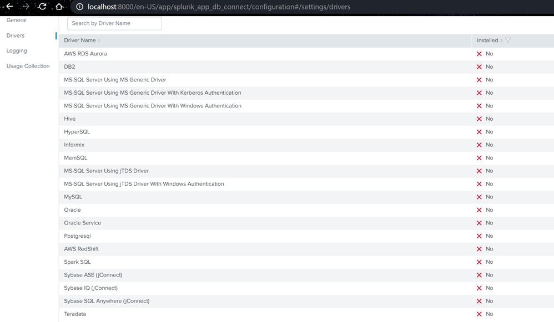Click the red X status for MemSQL
This screenshot has height=322, width=554.
pyautogui.click(x=479, y=158)
